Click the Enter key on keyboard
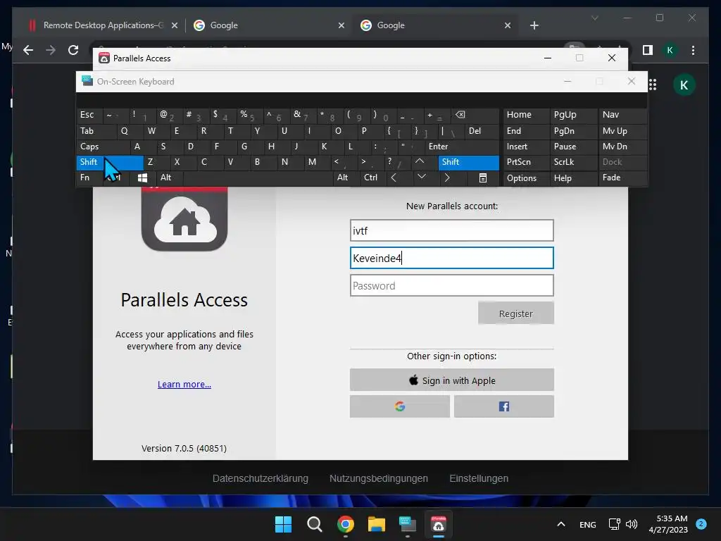This screenshot has height=541, width=721. pos(461,147)
